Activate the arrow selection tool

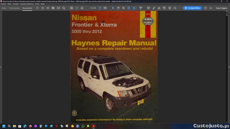point(113,8)
